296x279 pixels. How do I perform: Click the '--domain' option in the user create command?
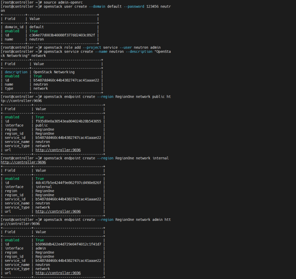97,6
